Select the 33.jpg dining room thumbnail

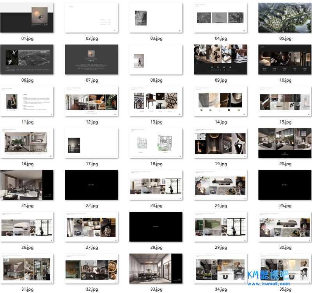point(156,268)
